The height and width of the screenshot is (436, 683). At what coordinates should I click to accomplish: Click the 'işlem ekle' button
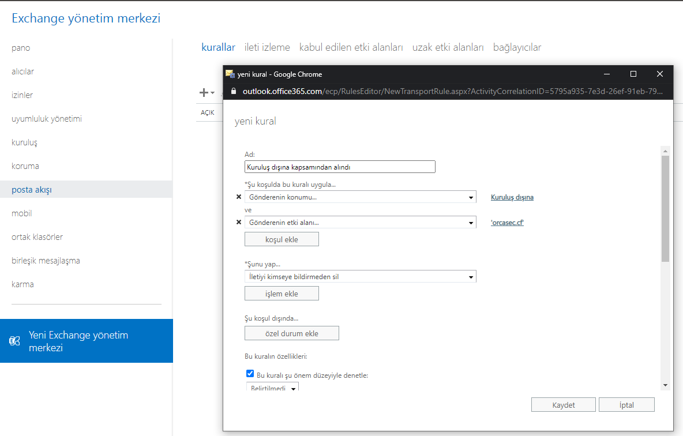pyautogui.click(x=282, y=294)
